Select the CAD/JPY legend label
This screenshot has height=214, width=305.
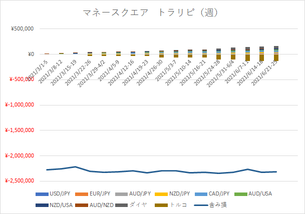coord(219,193)
